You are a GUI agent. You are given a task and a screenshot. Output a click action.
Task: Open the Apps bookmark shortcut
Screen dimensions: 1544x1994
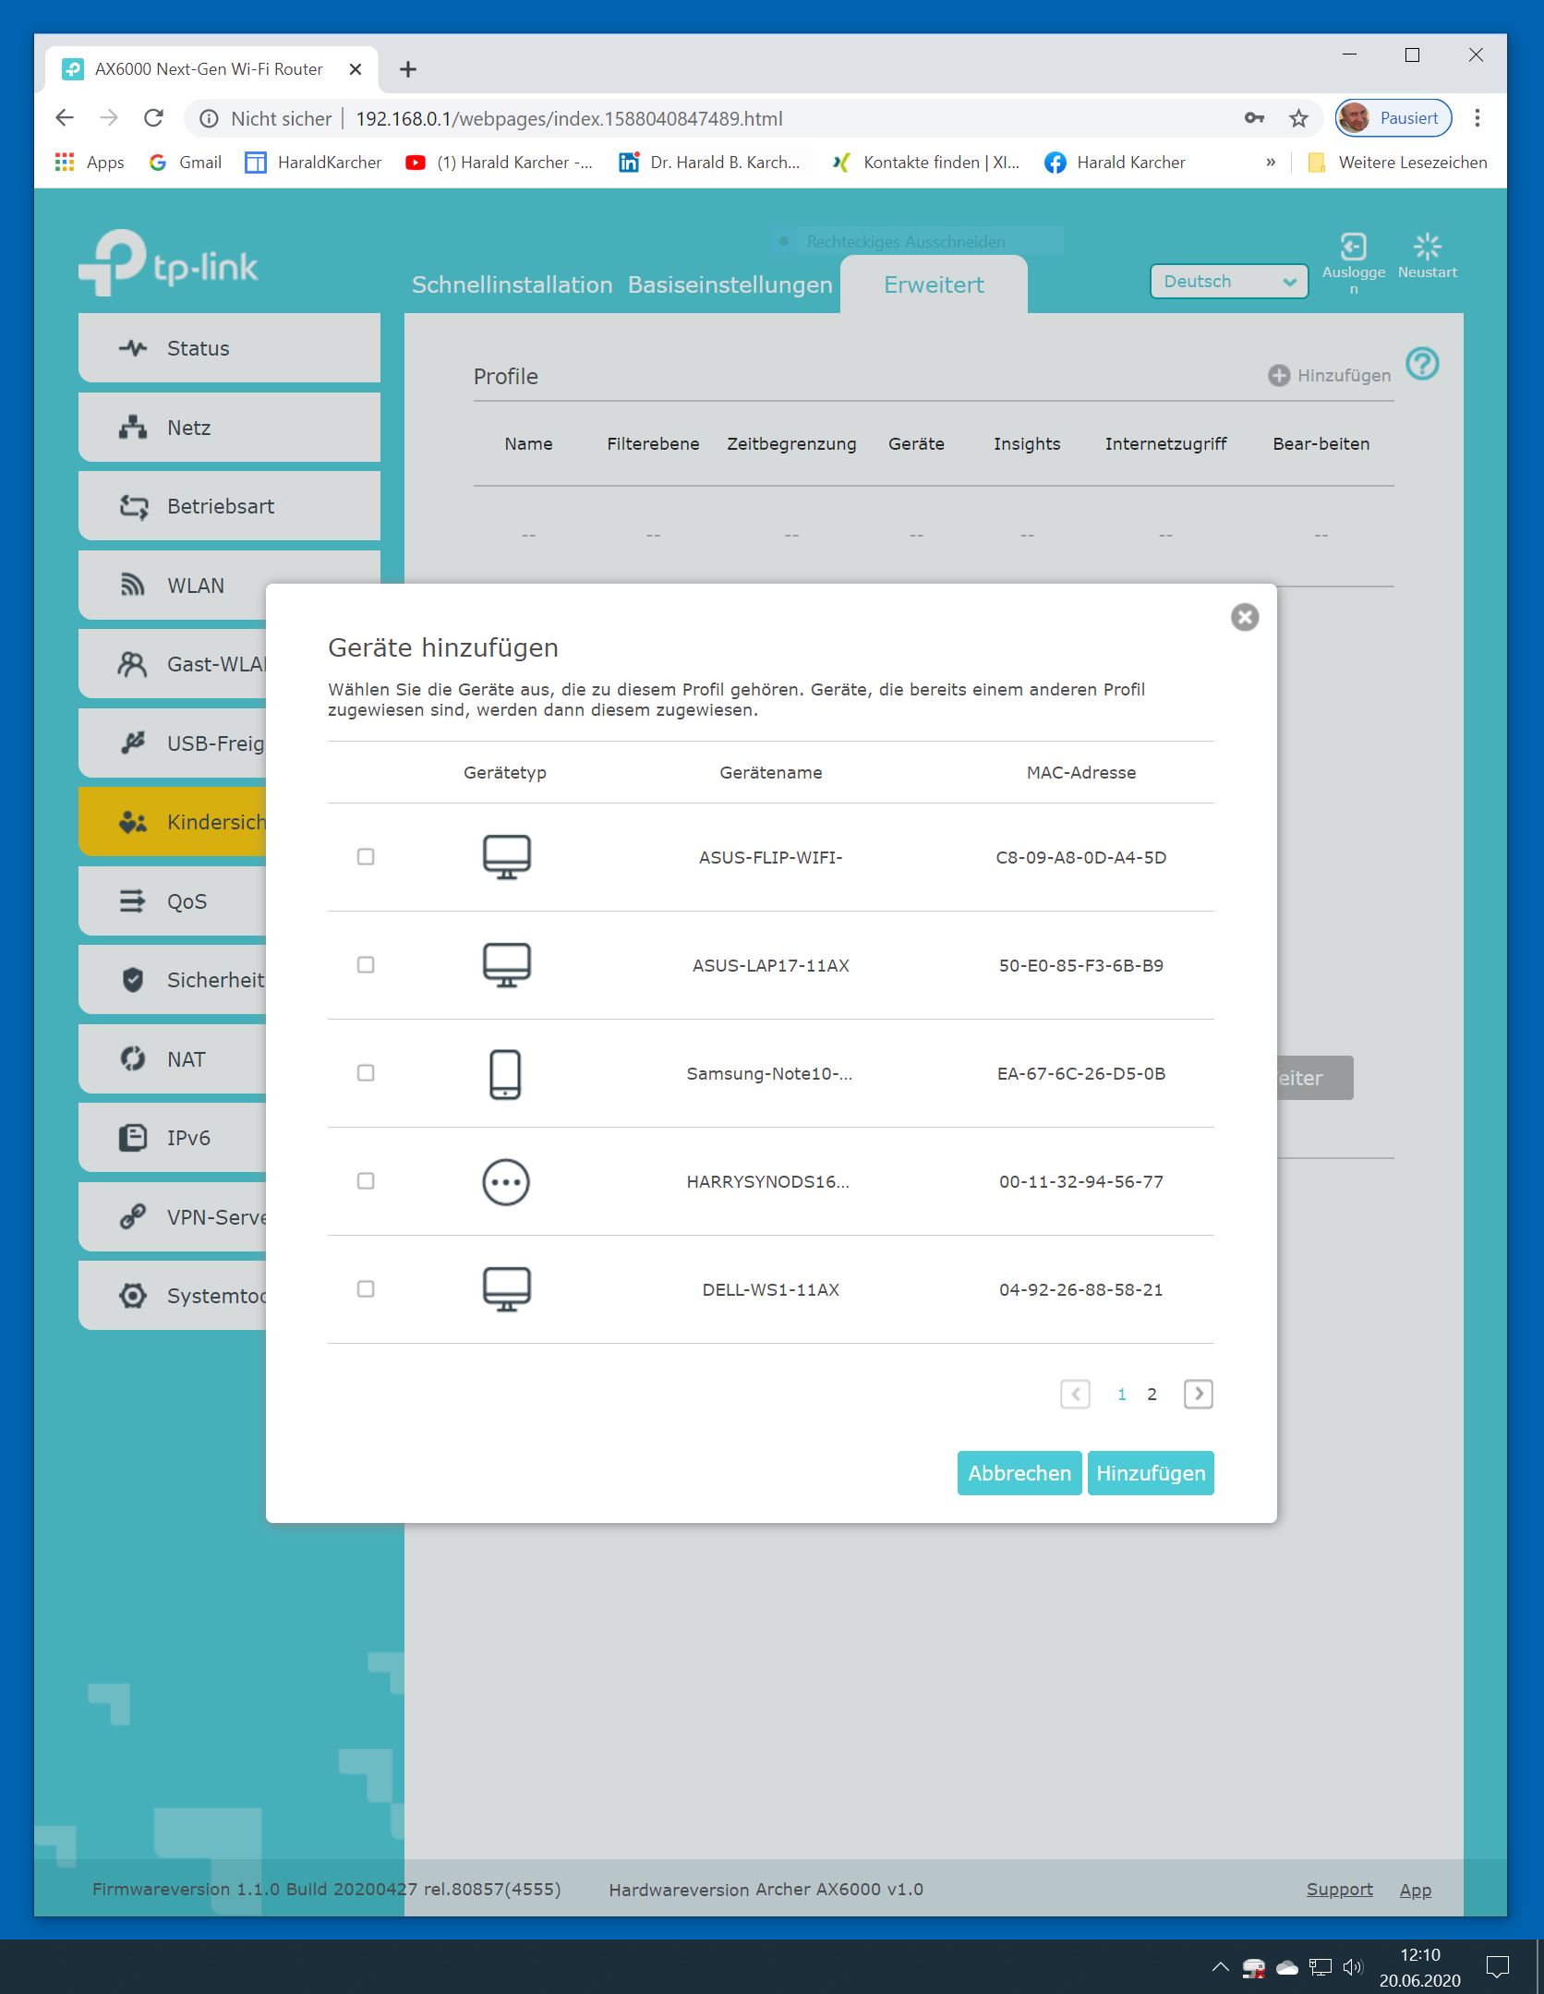(x=90, y=163)
